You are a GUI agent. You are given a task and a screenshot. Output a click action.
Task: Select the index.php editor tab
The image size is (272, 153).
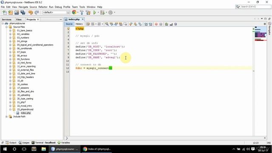74,19
